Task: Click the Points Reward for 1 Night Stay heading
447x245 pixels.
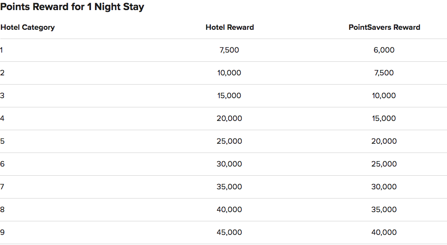Action: pyautogui.click(x=72, y=7)
